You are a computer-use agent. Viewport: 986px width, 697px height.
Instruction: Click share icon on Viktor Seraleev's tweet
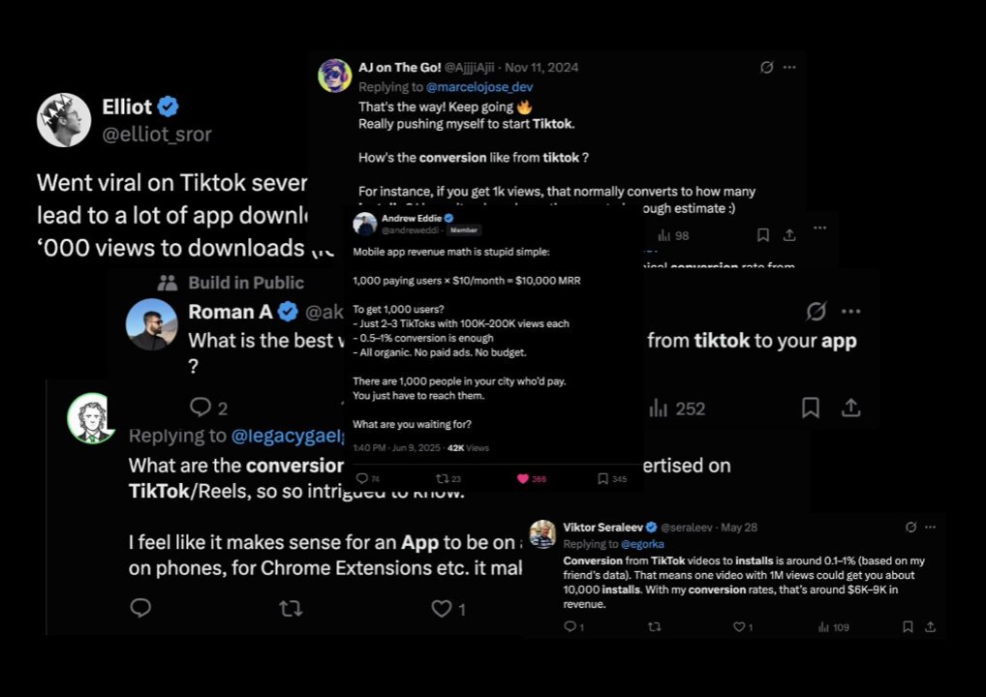(932, 627)
